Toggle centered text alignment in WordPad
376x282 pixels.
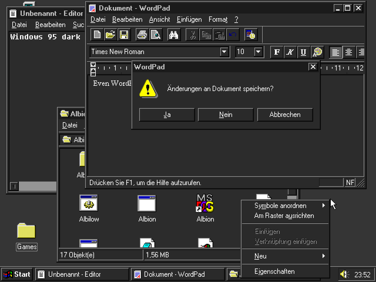pos(349,52)
